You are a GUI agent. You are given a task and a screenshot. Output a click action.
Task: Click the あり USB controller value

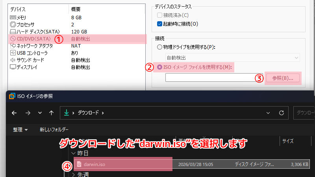point(74,53)
